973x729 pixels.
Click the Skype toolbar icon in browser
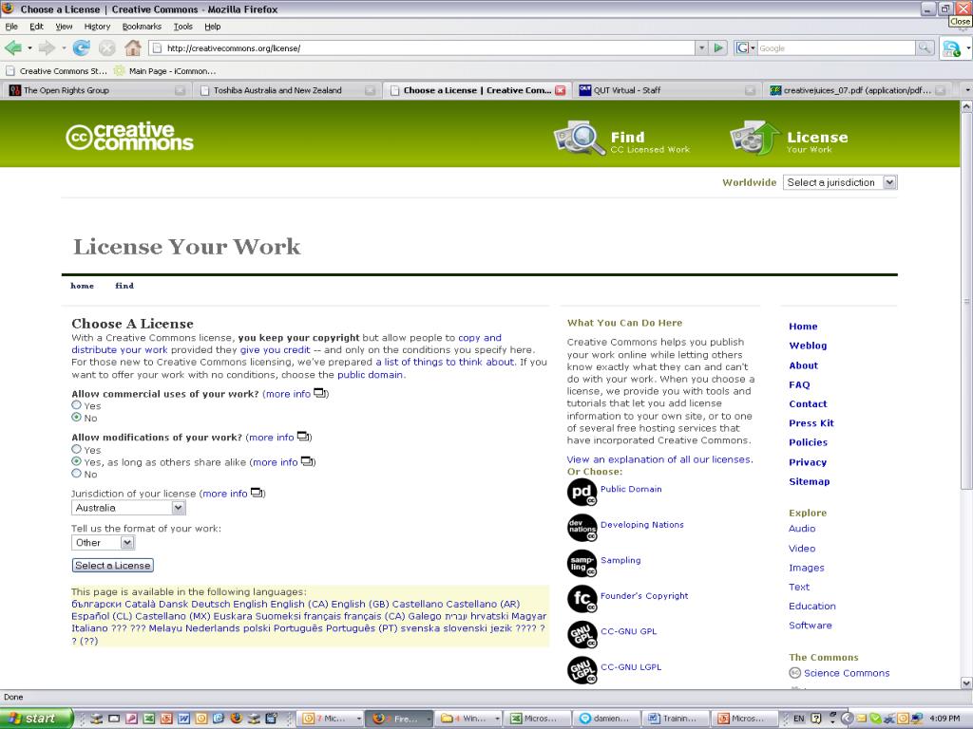click(951, 47)
